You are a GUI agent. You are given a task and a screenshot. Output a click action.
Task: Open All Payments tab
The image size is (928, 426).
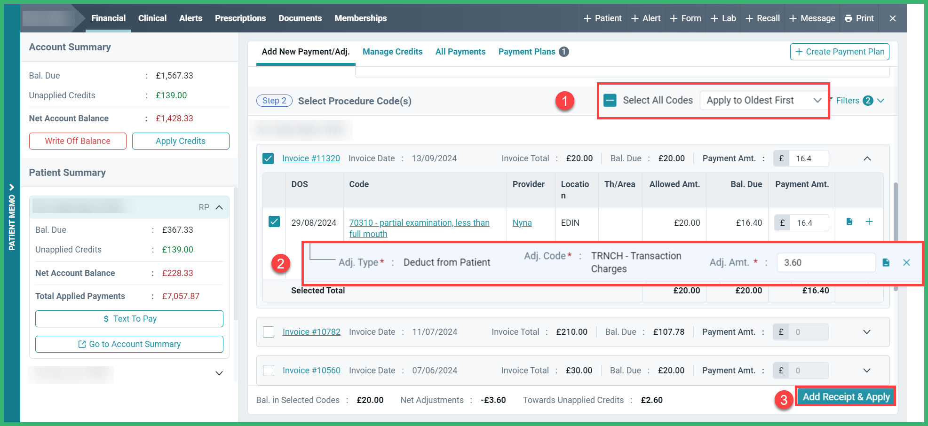pyautogui.click(x=460, y=52)
